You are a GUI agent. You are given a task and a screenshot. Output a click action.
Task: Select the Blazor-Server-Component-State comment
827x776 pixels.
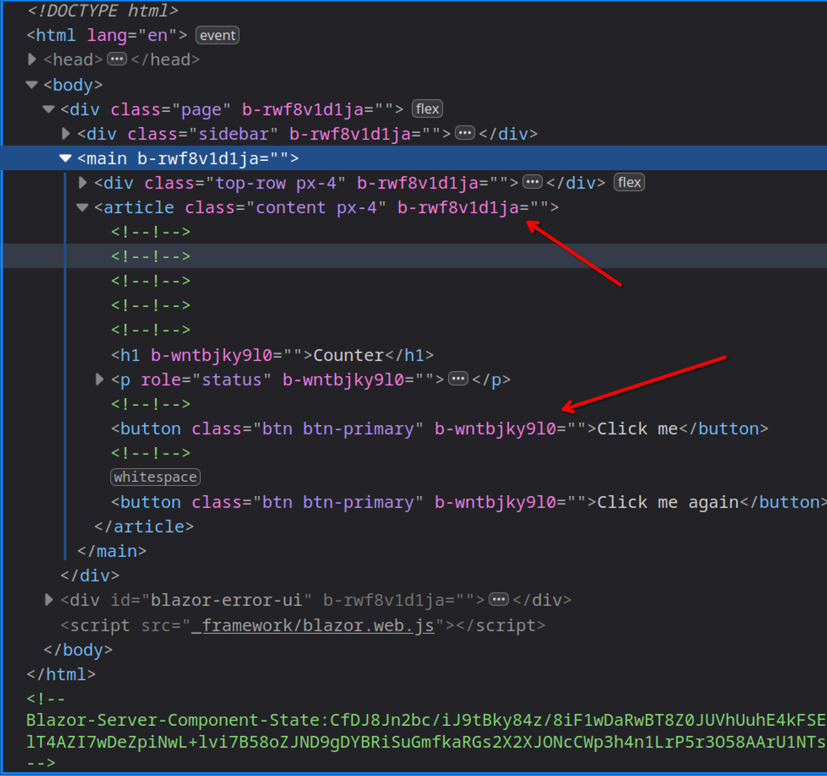426,731
